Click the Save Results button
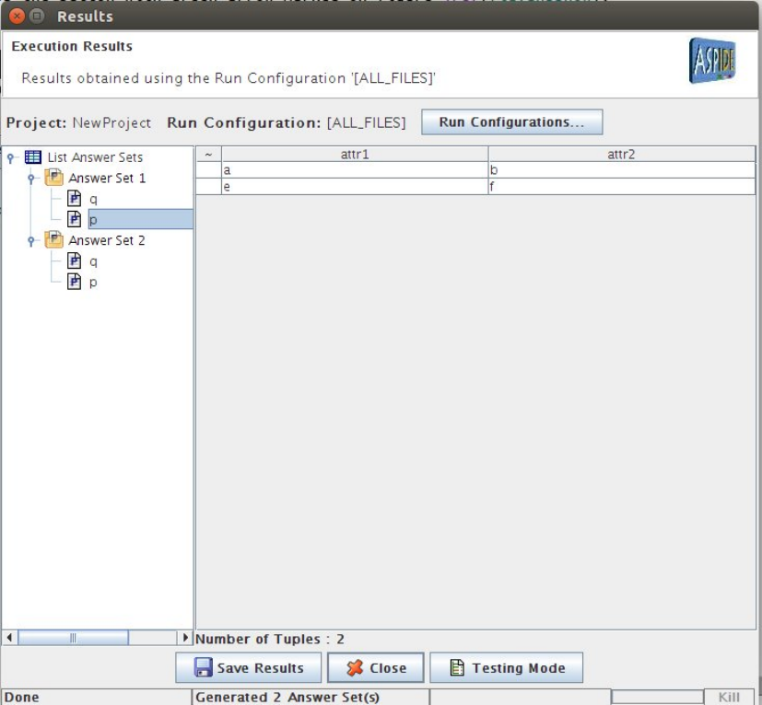The image size is (762, 705). 249,667
